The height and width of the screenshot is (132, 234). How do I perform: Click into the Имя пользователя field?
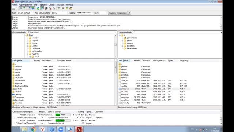(59, 13)
